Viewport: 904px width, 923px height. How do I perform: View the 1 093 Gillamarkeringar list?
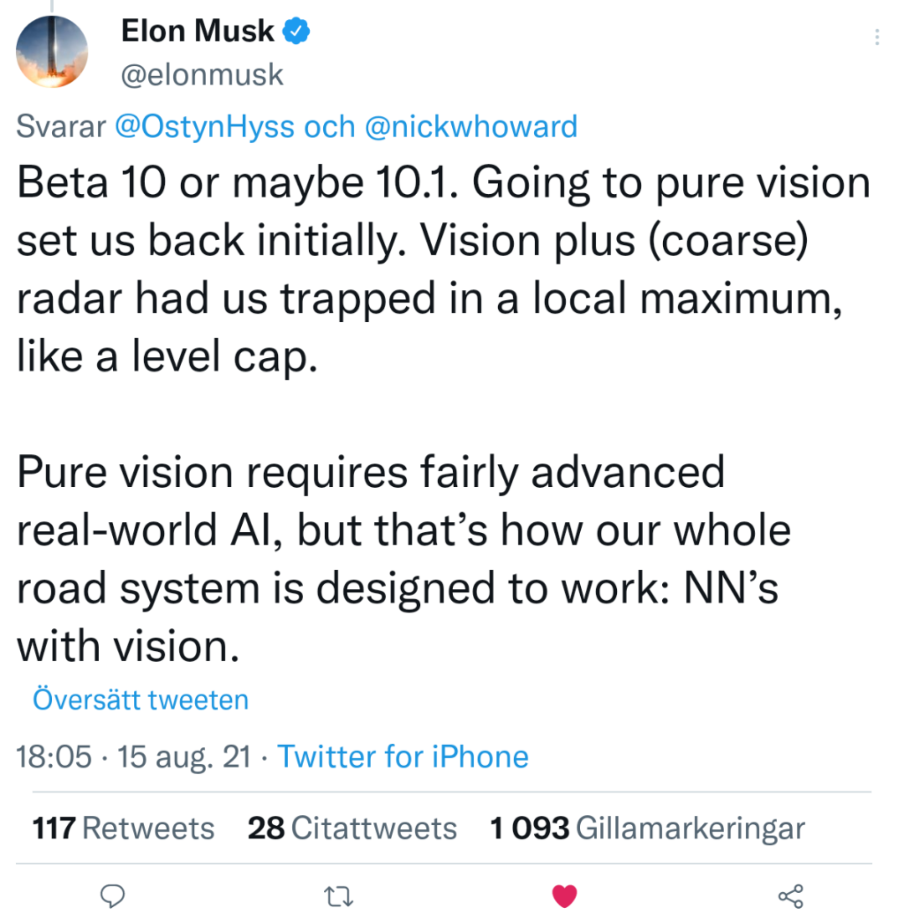coord(647,828)
